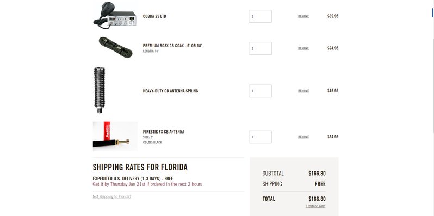The width and height of the screenshot is (434, 216).
Task: Click the Update Cart link
Action: coord(316,206)
